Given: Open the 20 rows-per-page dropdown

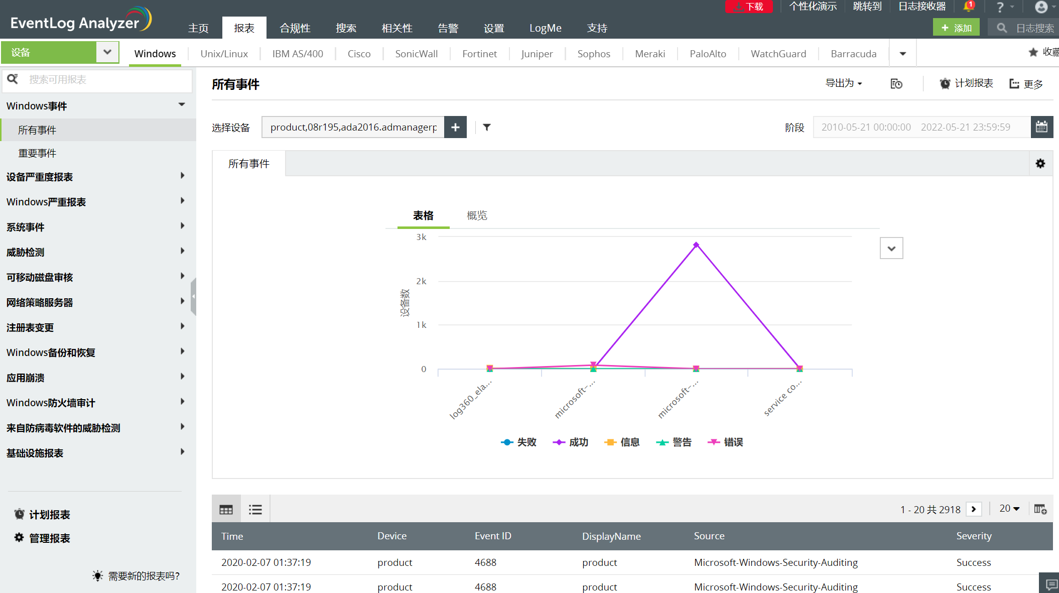Looking at the screenshot, I should point(1009,509).
